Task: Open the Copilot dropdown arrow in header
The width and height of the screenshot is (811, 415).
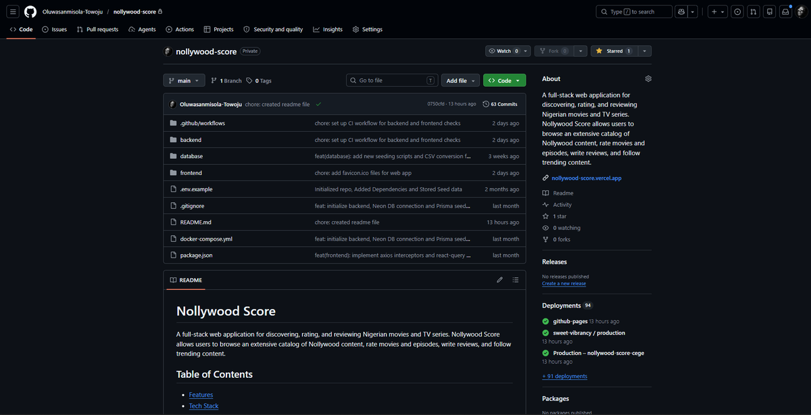Action: click(x=693, y=11)
